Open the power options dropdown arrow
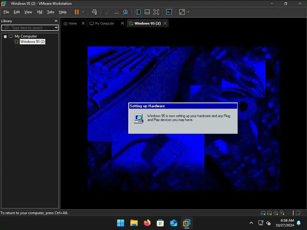307x230 pixels. pos(83,12)
